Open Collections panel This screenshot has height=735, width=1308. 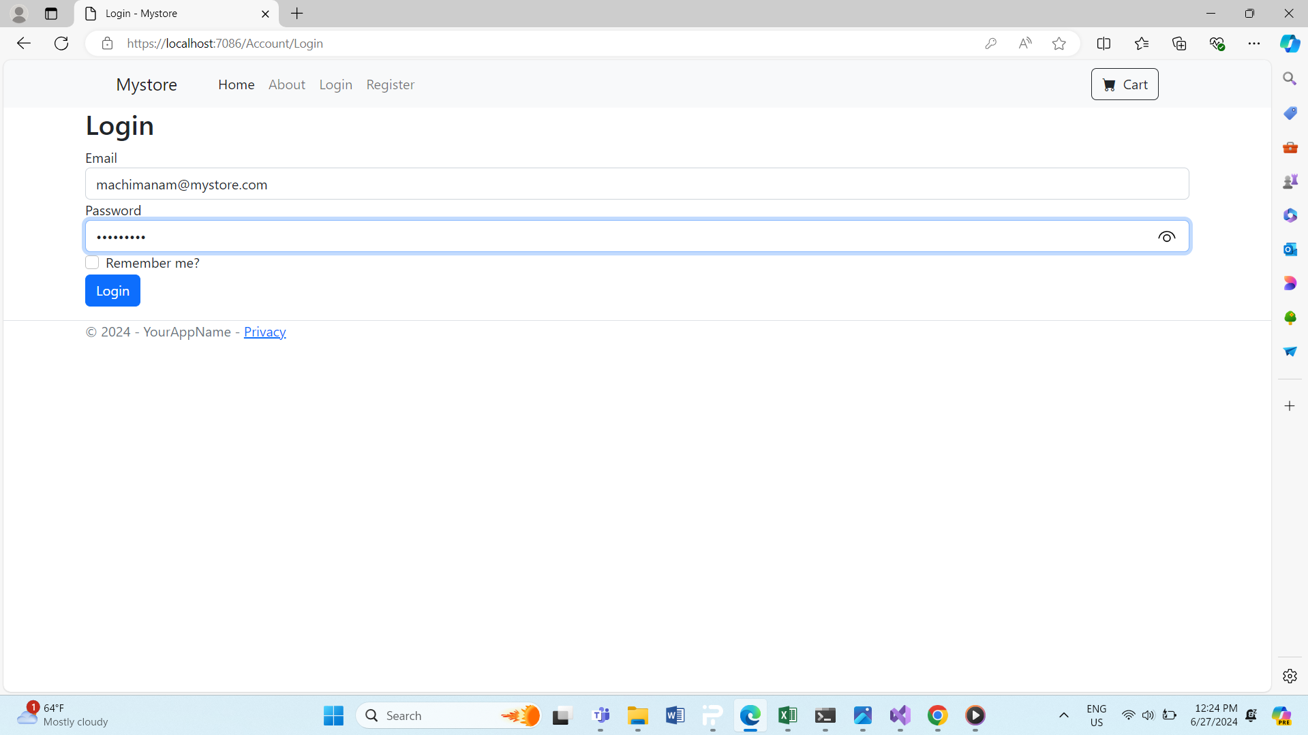[x=1179, y=44]
